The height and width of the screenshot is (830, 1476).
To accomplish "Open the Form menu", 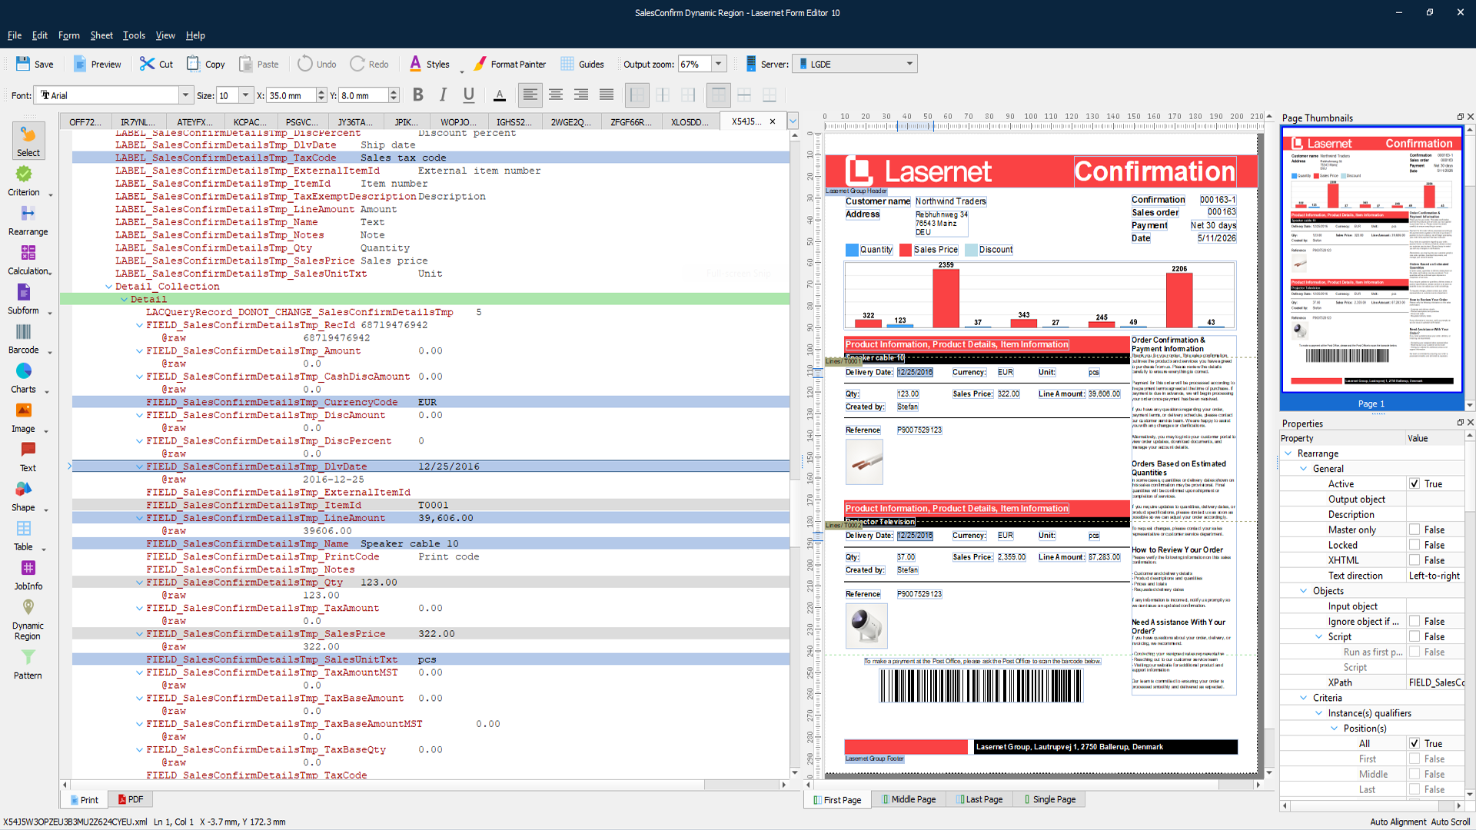I will pyautogui.click(x=68, y=35).
